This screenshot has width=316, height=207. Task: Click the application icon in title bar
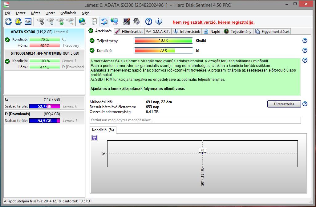click(6, 5)
